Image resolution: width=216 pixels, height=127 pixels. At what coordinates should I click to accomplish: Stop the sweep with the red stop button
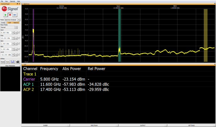click(x=10, y=15)
